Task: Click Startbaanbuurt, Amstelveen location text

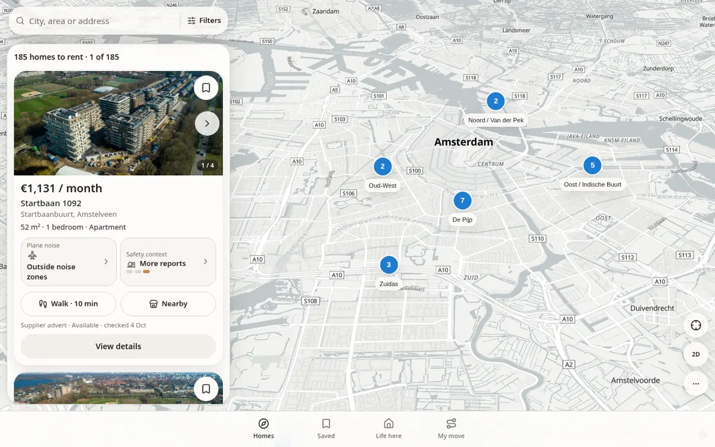Action: 69,215
